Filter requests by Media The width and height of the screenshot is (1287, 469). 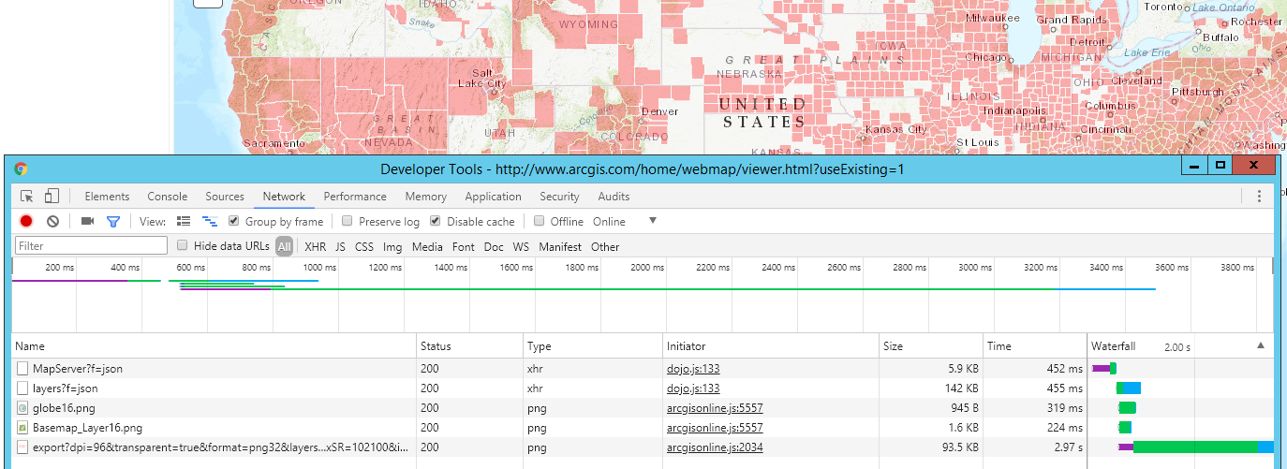[427, 247]
